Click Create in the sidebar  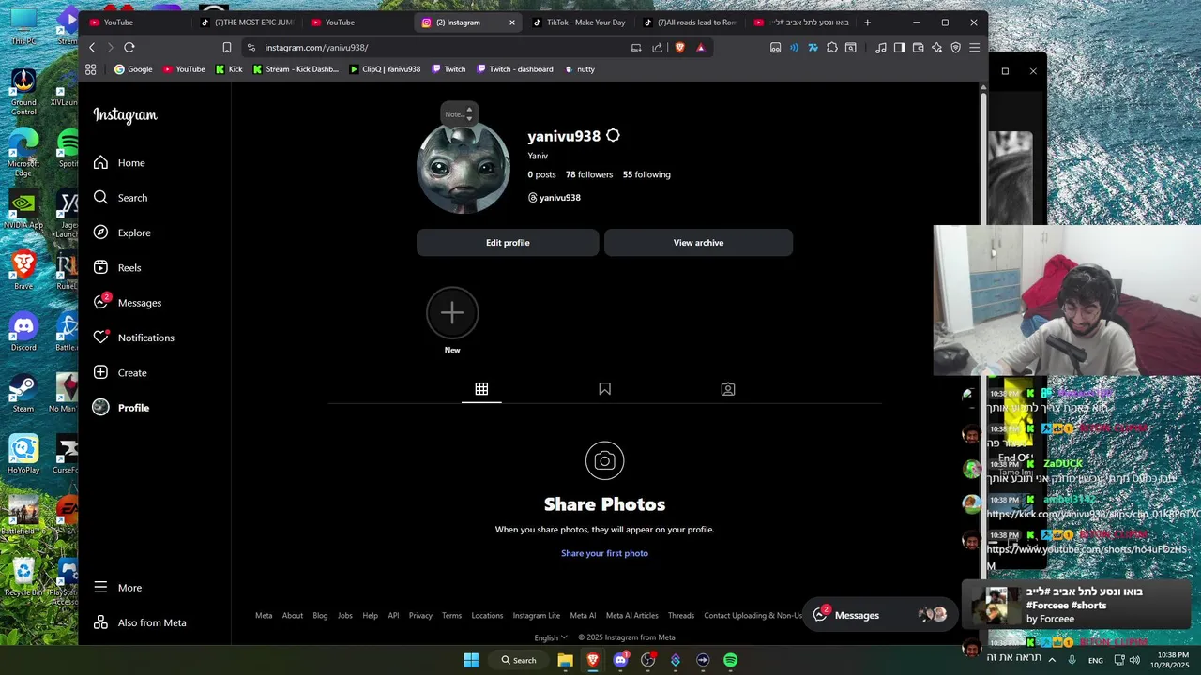point(120,373)
